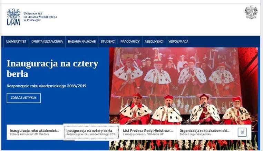
Task: Select the Inauguracja na cztery berła slide tab
Action: [91, 132]
